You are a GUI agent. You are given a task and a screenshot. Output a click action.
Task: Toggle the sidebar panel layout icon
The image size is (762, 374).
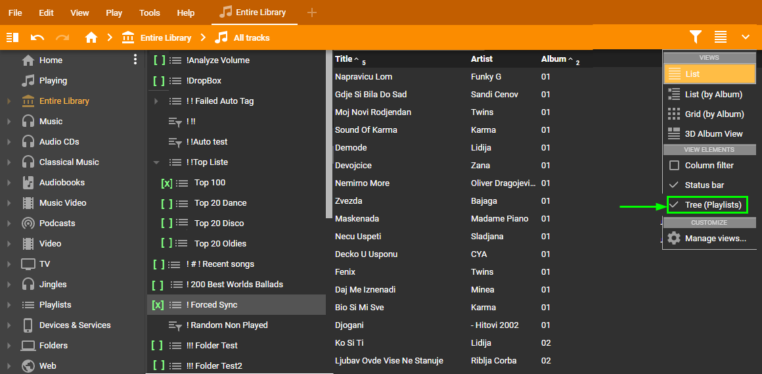[x=12, y=37]
